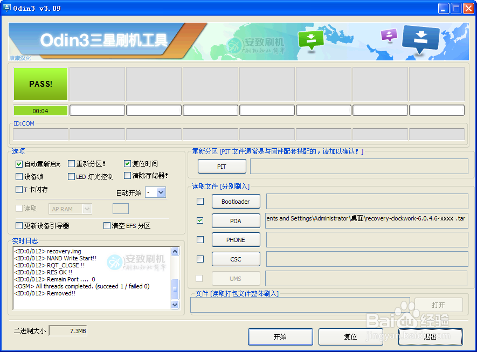Click log line 'Removed!!'
This screenshot has height=352, width=477.
(x=45, y=293)
